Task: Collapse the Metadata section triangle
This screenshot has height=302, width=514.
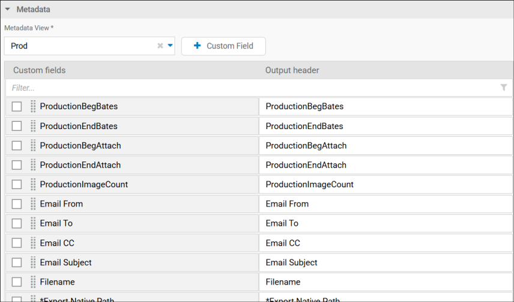Action: (8, 9)
